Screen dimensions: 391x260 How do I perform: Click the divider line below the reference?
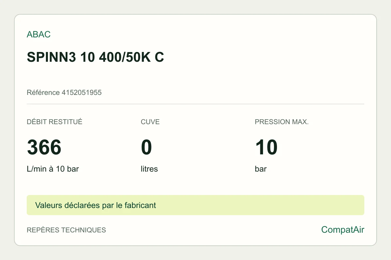(x=195, y=104)
